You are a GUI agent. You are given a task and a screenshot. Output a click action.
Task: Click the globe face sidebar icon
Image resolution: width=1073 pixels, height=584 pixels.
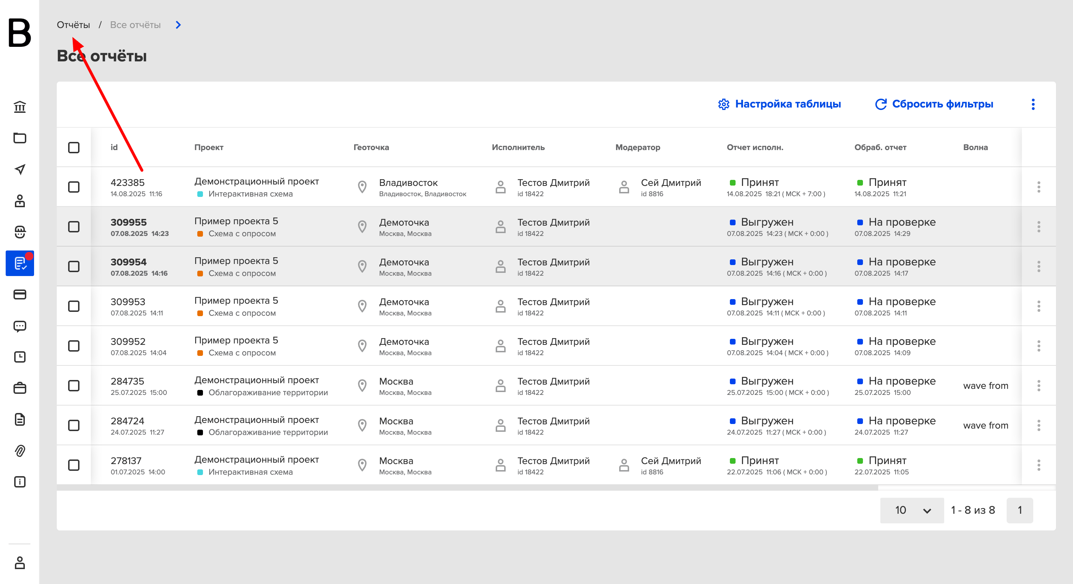pyautogui.click(x=20, y=232)
